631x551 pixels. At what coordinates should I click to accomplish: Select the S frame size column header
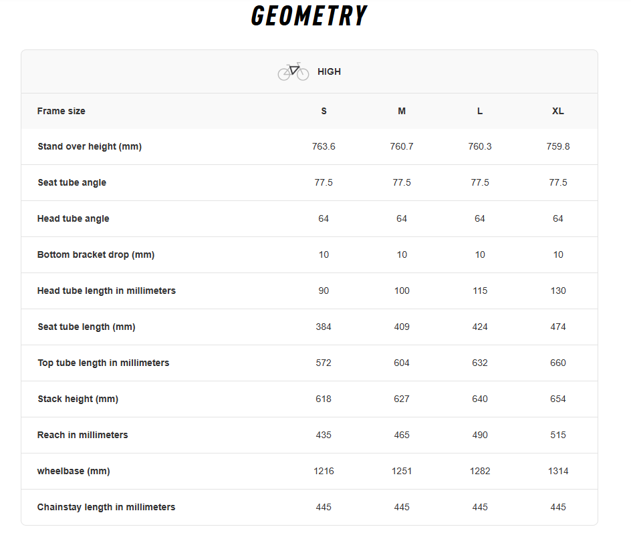point(324,111)
